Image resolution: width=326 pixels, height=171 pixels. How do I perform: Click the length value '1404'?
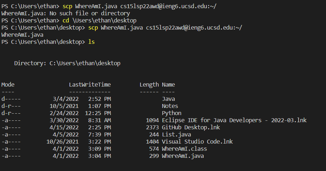coord(152,142)
